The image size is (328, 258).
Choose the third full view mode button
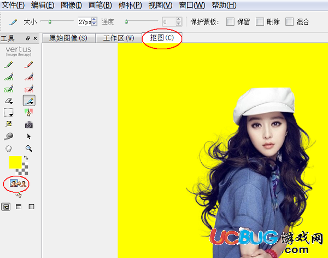[31, 207]
